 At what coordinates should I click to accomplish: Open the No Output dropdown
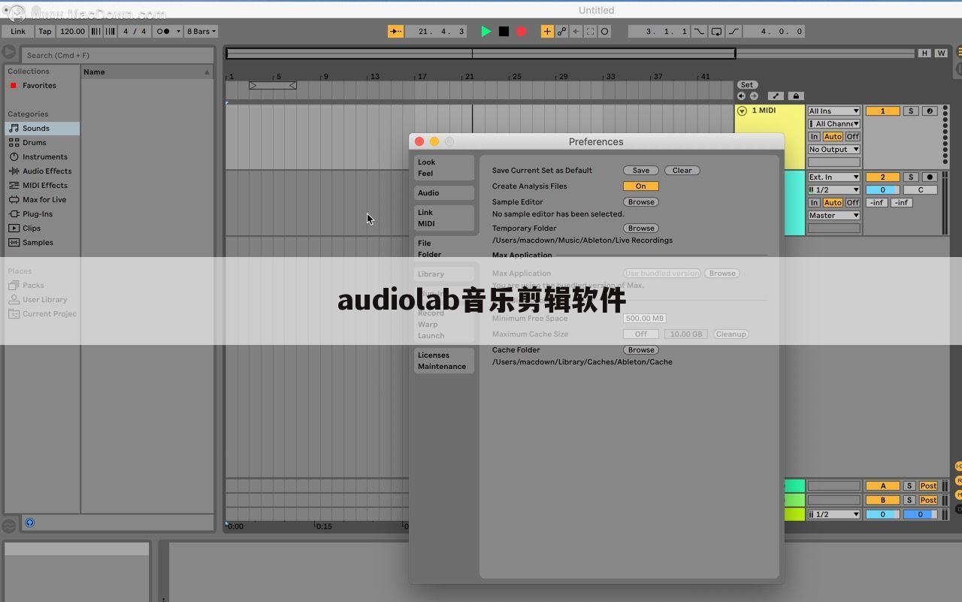833,150
